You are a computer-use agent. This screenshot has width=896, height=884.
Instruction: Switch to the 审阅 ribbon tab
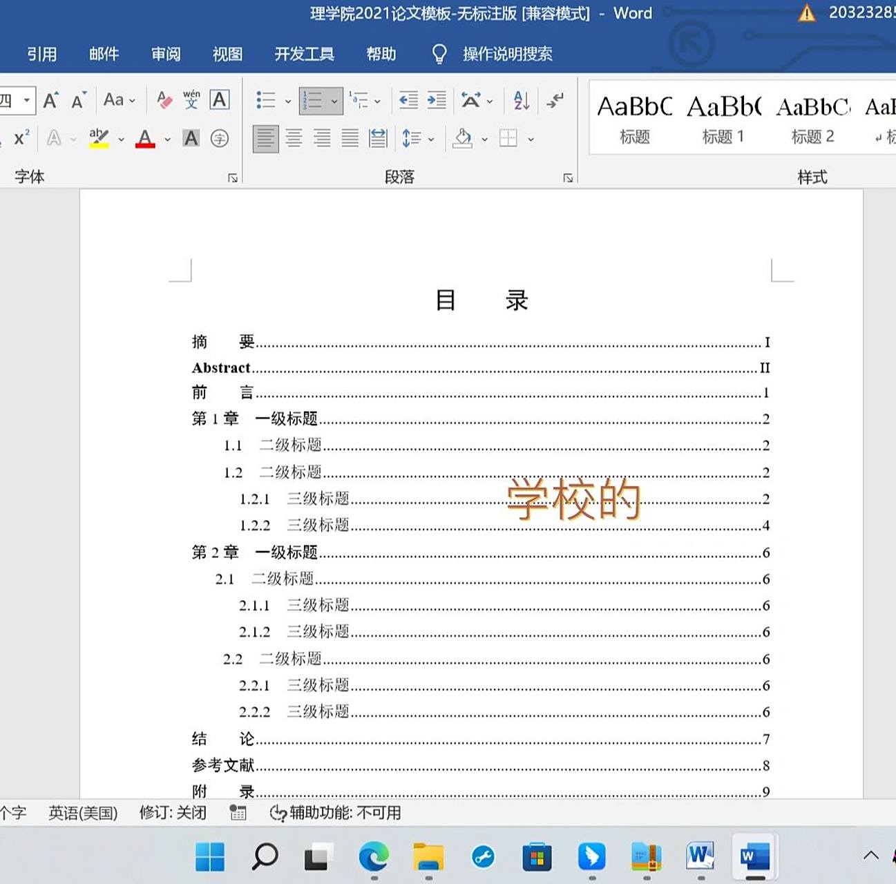(x=164, y=54)
